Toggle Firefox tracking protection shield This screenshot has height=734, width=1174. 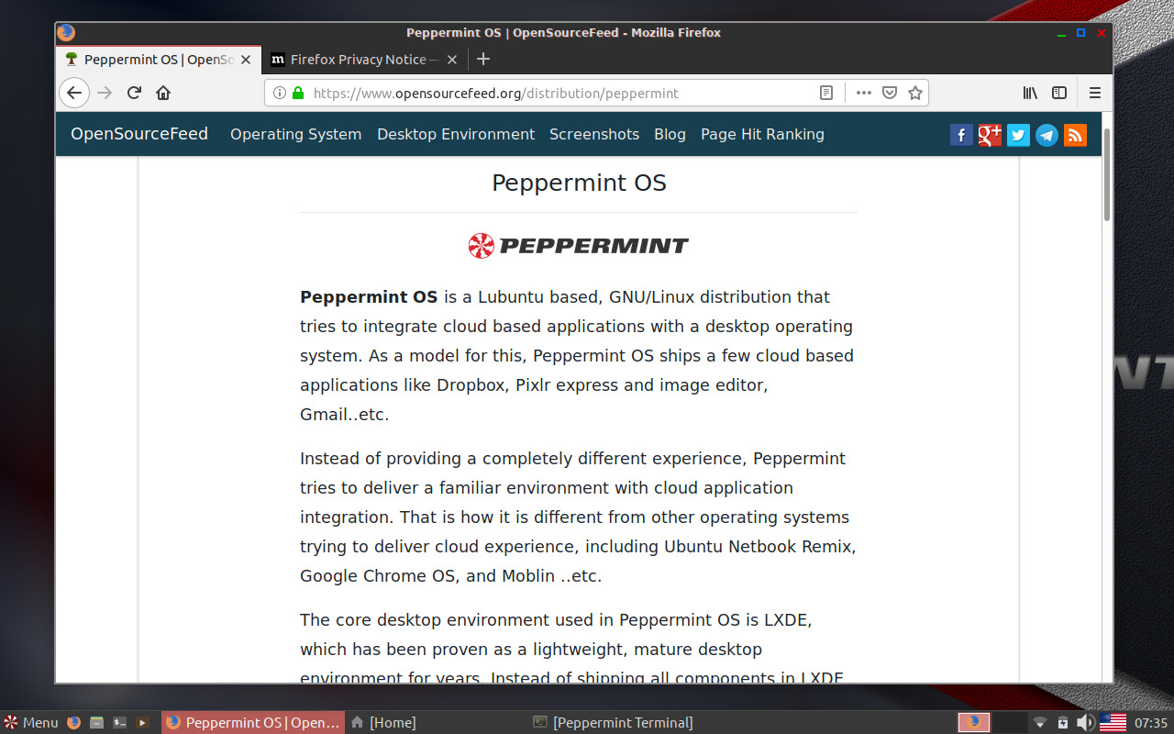click(x=890, y=92)
